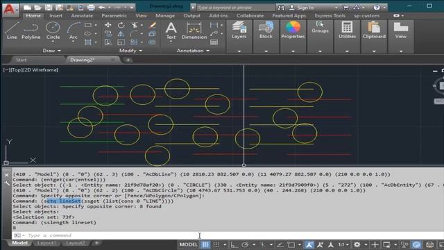Screen dimensions: 444x250
Task: Choose the Rectangle draw tool
Action: [88, 25]
